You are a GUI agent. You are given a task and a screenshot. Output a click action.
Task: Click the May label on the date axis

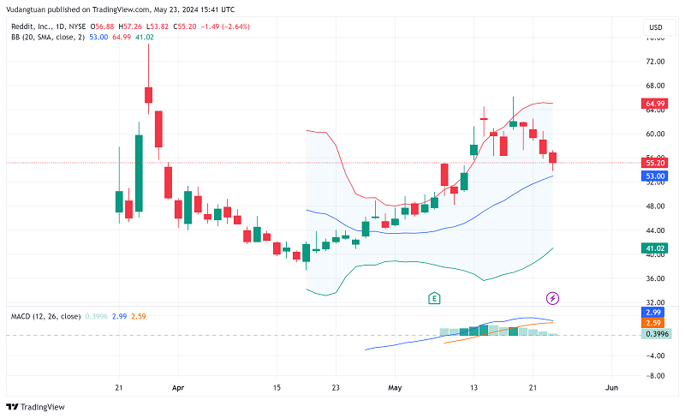tap(393, 388)
